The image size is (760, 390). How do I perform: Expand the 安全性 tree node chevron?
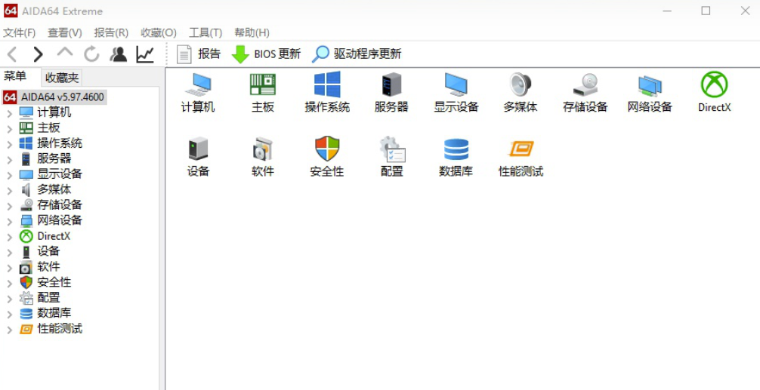[9, 283]
